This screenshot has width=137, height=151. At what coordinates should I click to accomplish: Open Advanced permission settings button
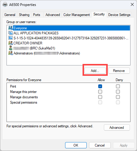[x=117, y=128]
